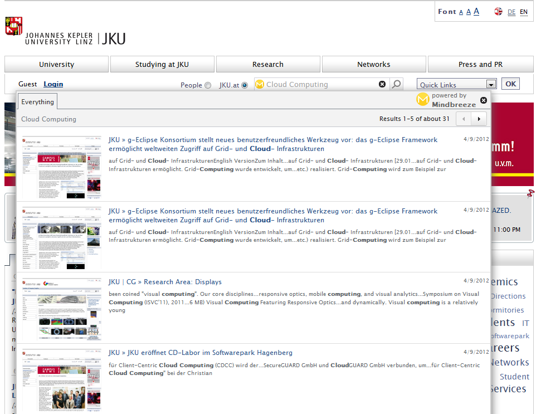
Task: Click the language flag icon
Action: click(x=499, y=12)
